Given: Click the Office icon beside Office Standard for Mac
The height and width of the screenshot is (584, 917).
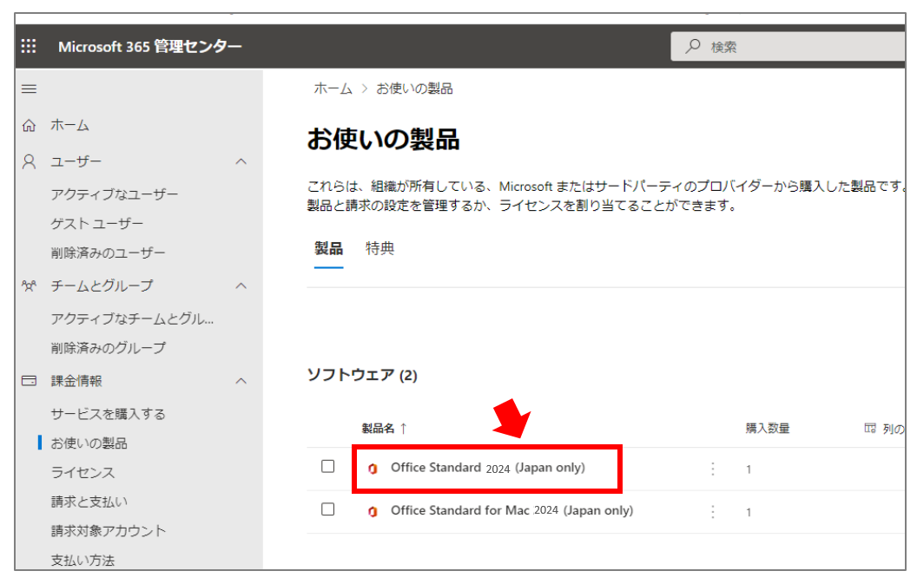Looking at the screenshot, I should coord(373,511).
